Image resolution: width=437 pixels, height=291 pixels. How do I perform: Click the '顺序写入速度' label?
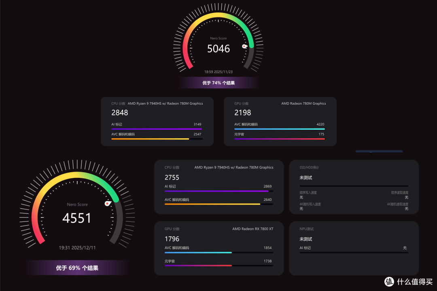(x=308, y=192)
